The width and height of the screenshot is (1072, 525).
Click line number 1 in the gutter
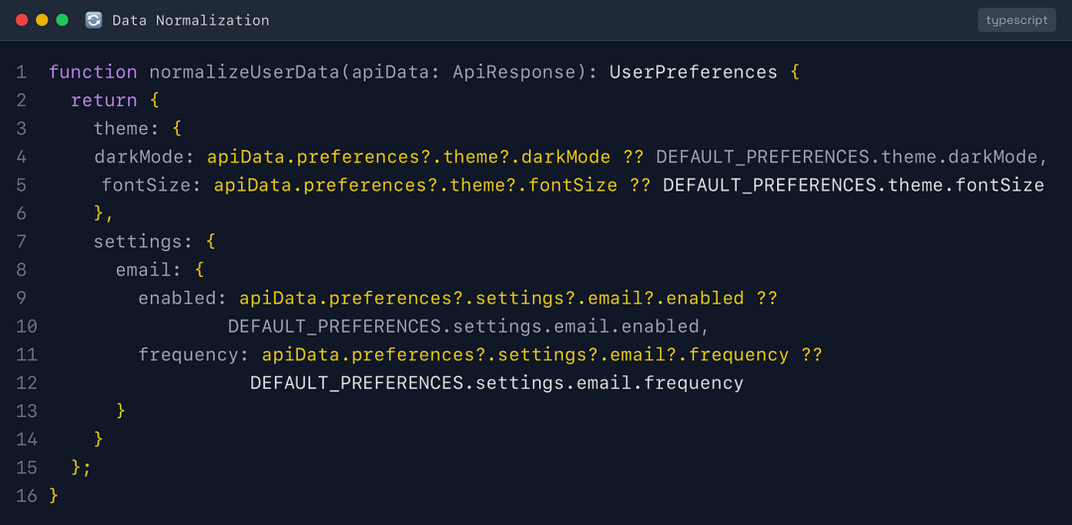coord(22,72)
